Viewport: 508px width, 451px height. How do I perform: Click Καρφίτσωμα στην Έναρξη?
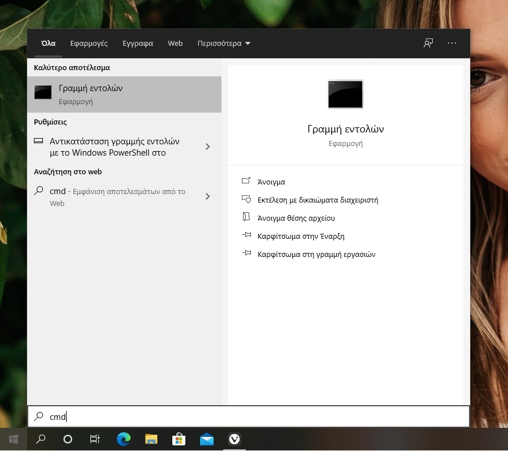[301, 236]
